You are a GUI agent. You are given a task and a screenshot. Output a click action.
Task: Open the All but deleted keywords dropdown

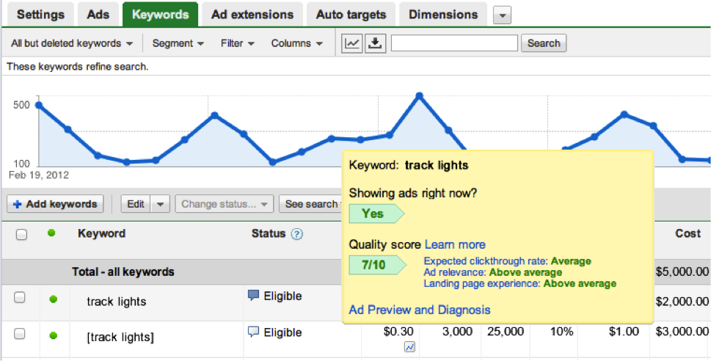[x=72, y=43]
